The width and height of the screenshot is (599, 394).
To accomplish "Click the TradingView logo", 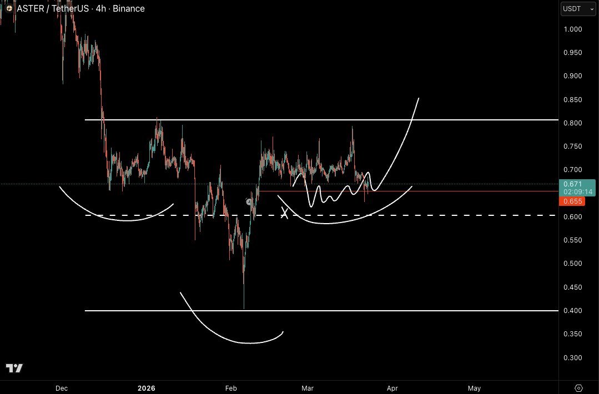I will (14, 368).
